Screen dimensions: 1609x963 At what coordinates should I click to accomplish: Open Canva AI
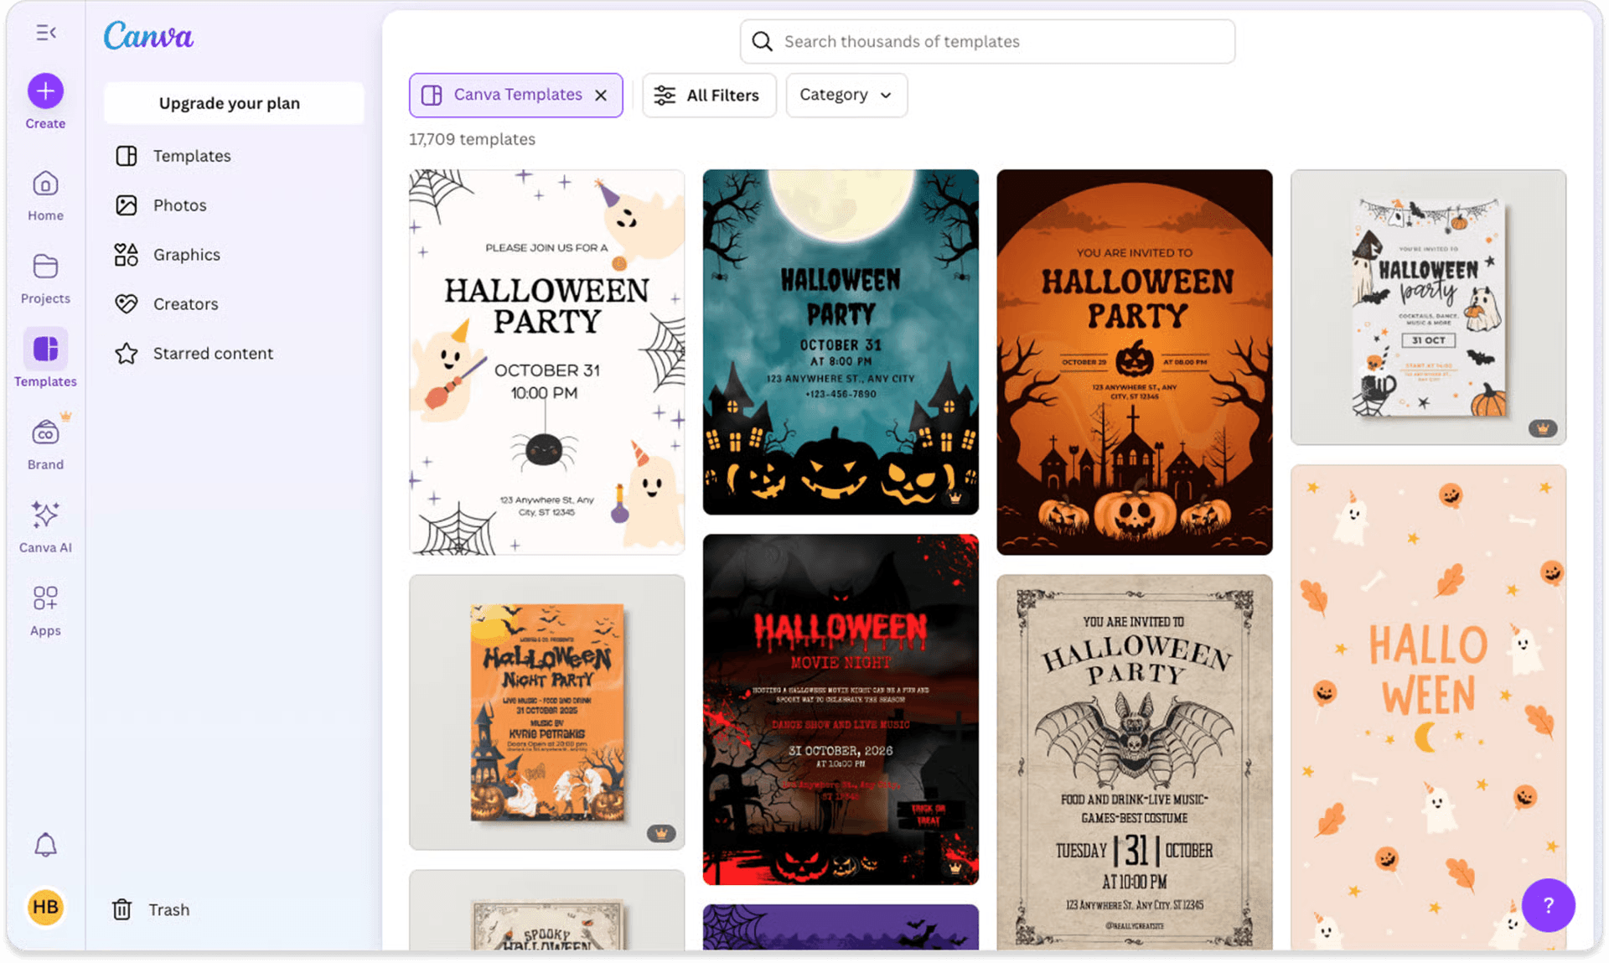click(45, 515)
